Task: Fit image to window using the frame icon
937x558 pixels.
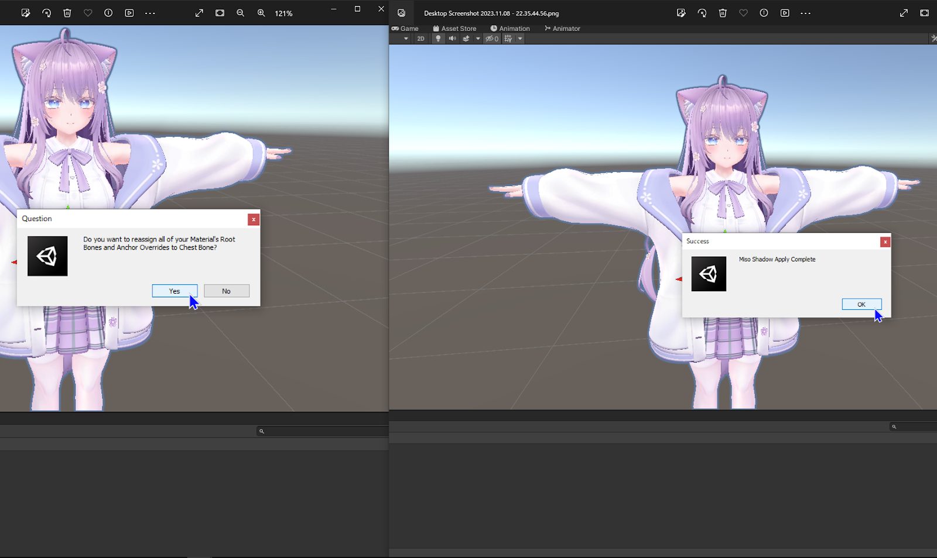Action: [x=220, y=12]
